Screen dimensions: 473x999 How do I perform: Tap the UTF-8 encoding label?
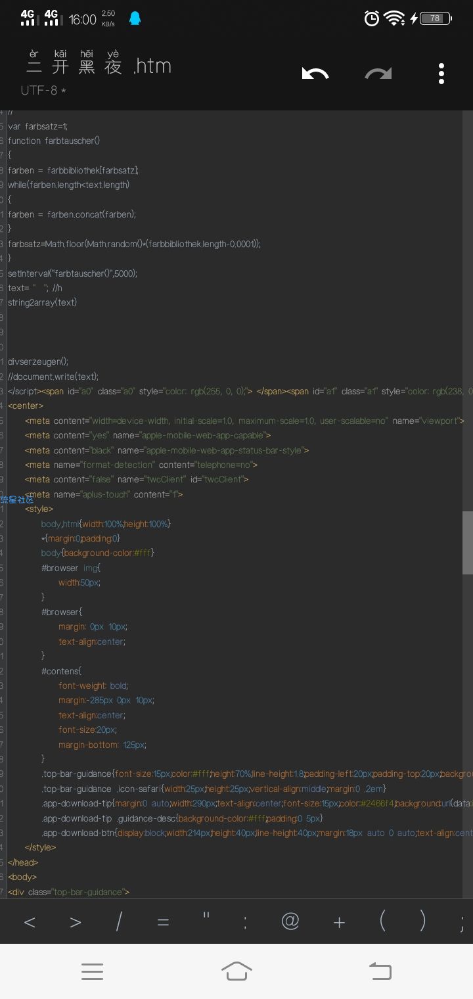(x=43, y=91)
